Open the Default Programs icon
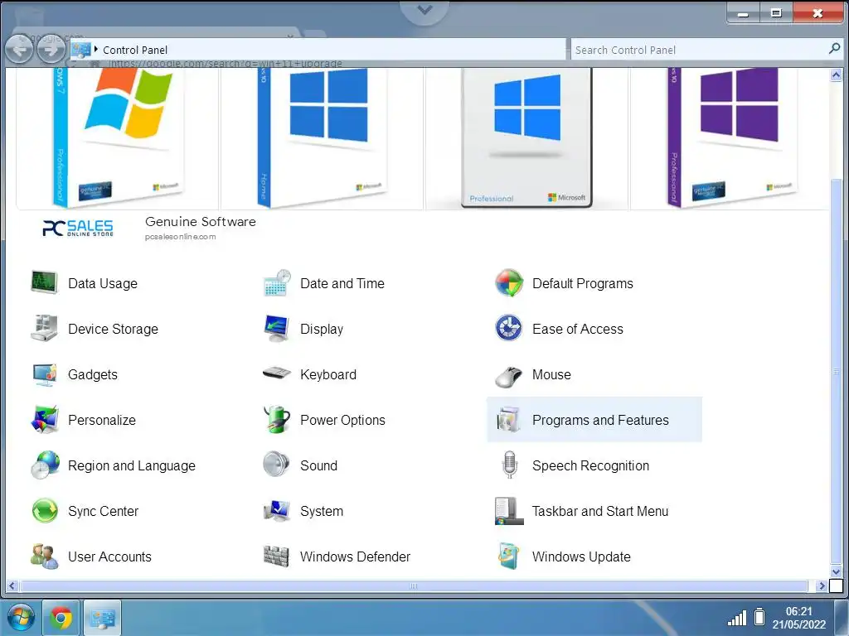Image resolution: width=849 pixels, height=636 pixels. [x=509, y=283]
